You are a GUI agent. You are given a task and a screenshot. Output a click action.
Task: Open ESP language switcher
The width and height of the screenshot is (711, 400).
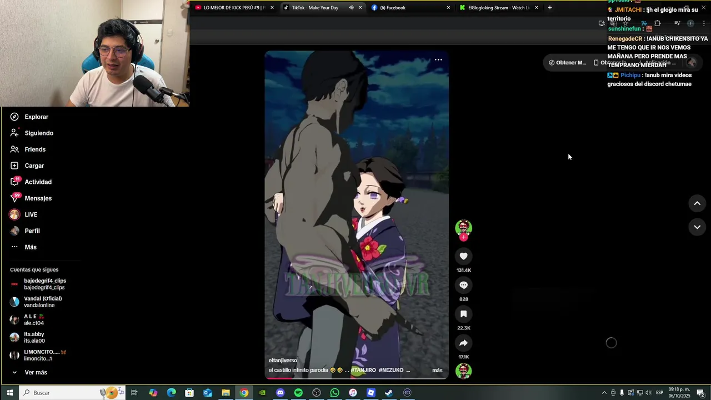[659, 393]
